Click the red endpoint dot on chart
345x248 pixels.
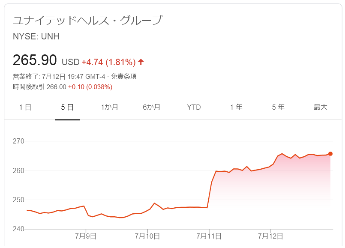click(x=330, y=154)
